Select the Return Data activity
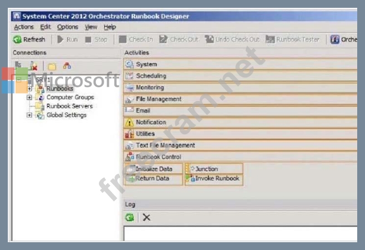The width and height of the screenshot is (365, 250). click(x=153, y=179)
